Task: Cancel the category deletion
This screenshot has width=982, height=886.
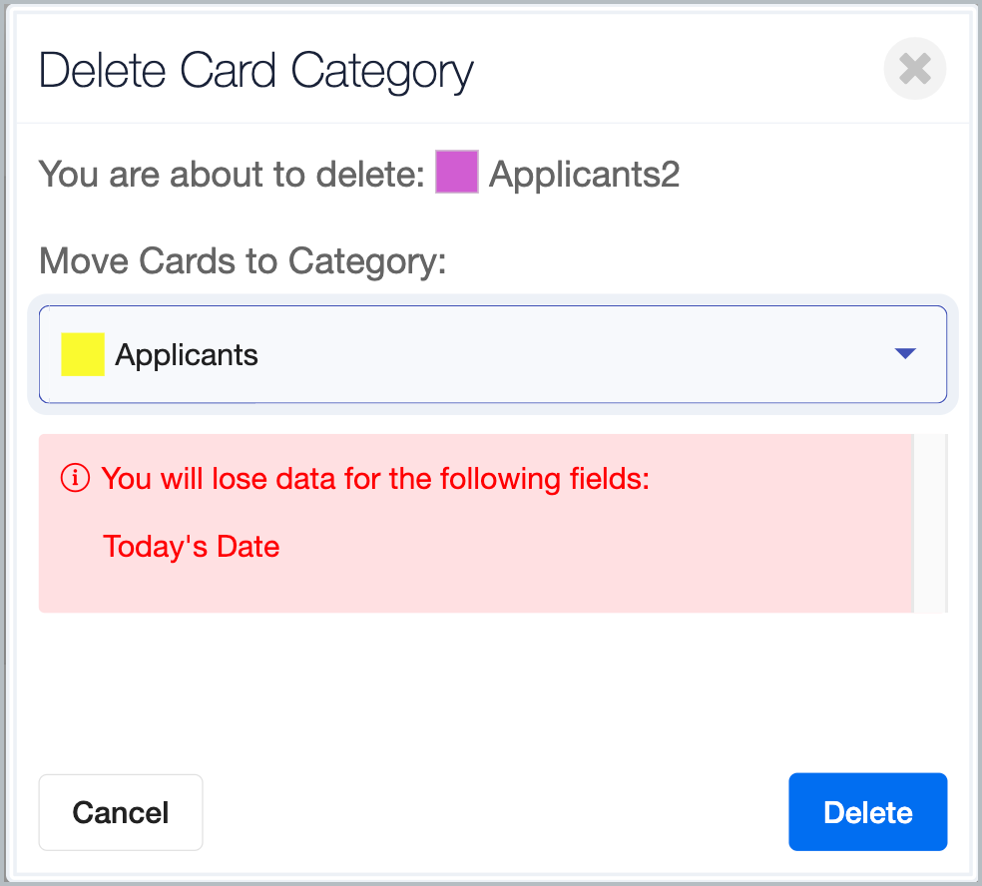Action: tap(121, 812)
